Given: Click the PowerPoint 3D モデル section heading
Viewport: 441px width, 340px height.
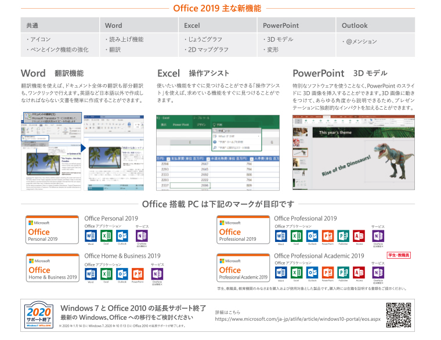Looking at the screenshot, I should tap(340, 74).
